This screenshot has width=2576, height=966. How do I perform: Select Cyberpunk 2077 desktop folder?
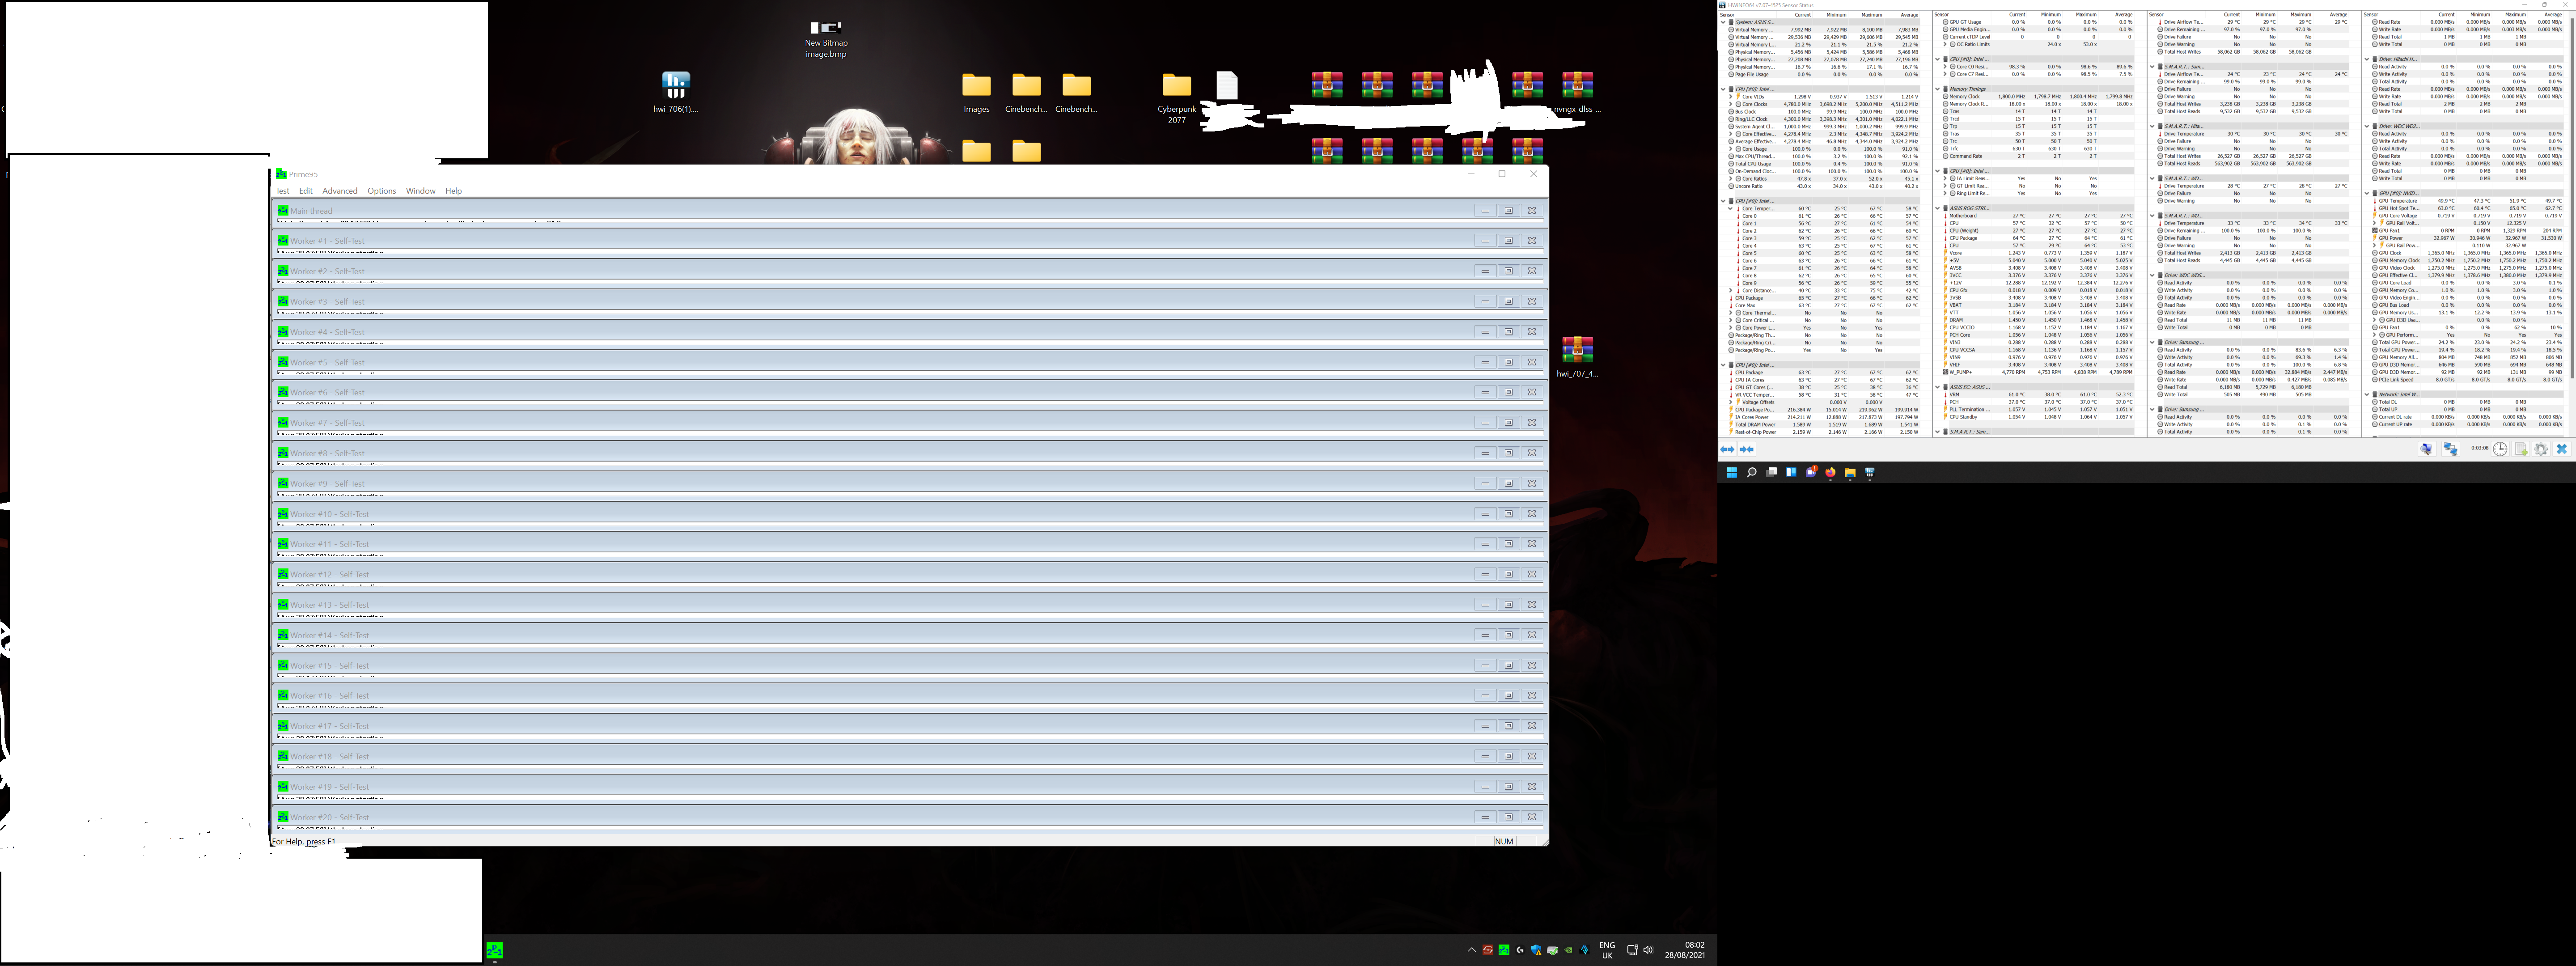click(x=1176, y=98)
